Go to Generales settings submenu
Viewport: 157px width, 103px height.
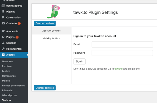click(7, 61)
